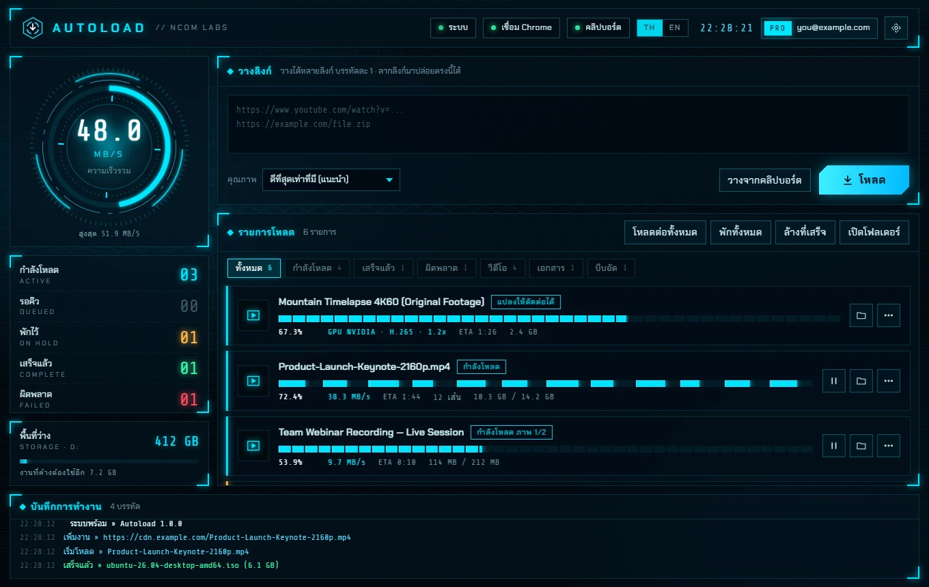
Task: Click the 48.0 MB/s speed gauge
Action: (109, 146)
